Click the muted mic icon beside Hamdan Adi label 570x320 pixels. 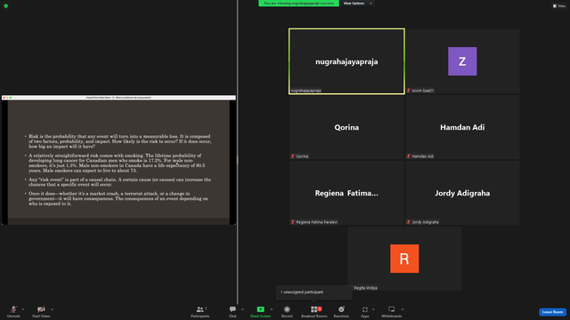(x=408, y=156)
